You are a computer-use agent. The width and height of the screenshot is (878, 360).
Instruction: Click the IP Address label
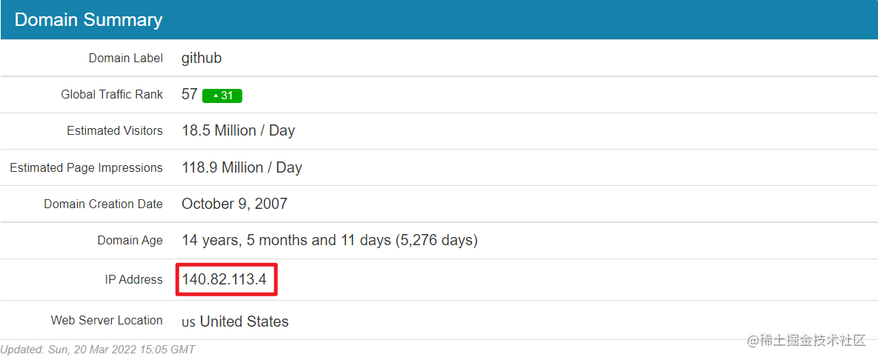pos(133,279)
